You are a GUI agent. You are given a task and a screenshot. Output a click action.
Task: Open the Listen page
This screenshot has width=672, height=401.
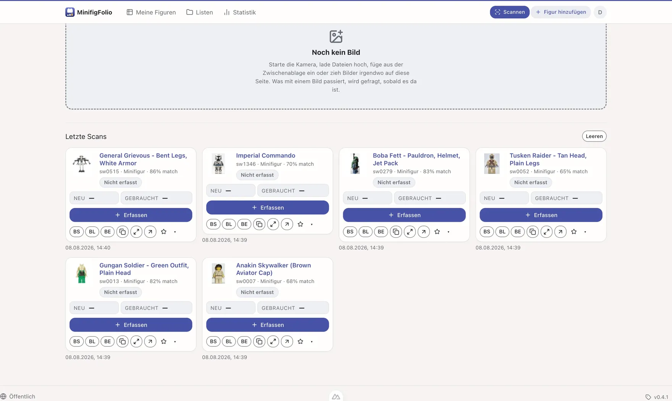[200, 12]
